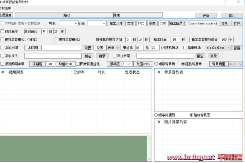Screen dimensions: 245x163
Task: Enable the 取时间段 checkbox
Action: coord(2,32)
